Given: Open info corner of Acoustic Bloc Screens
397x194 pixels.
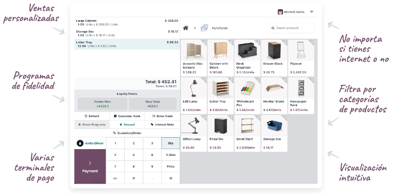Looking at the screenshot, I should [x=204, y=42].
